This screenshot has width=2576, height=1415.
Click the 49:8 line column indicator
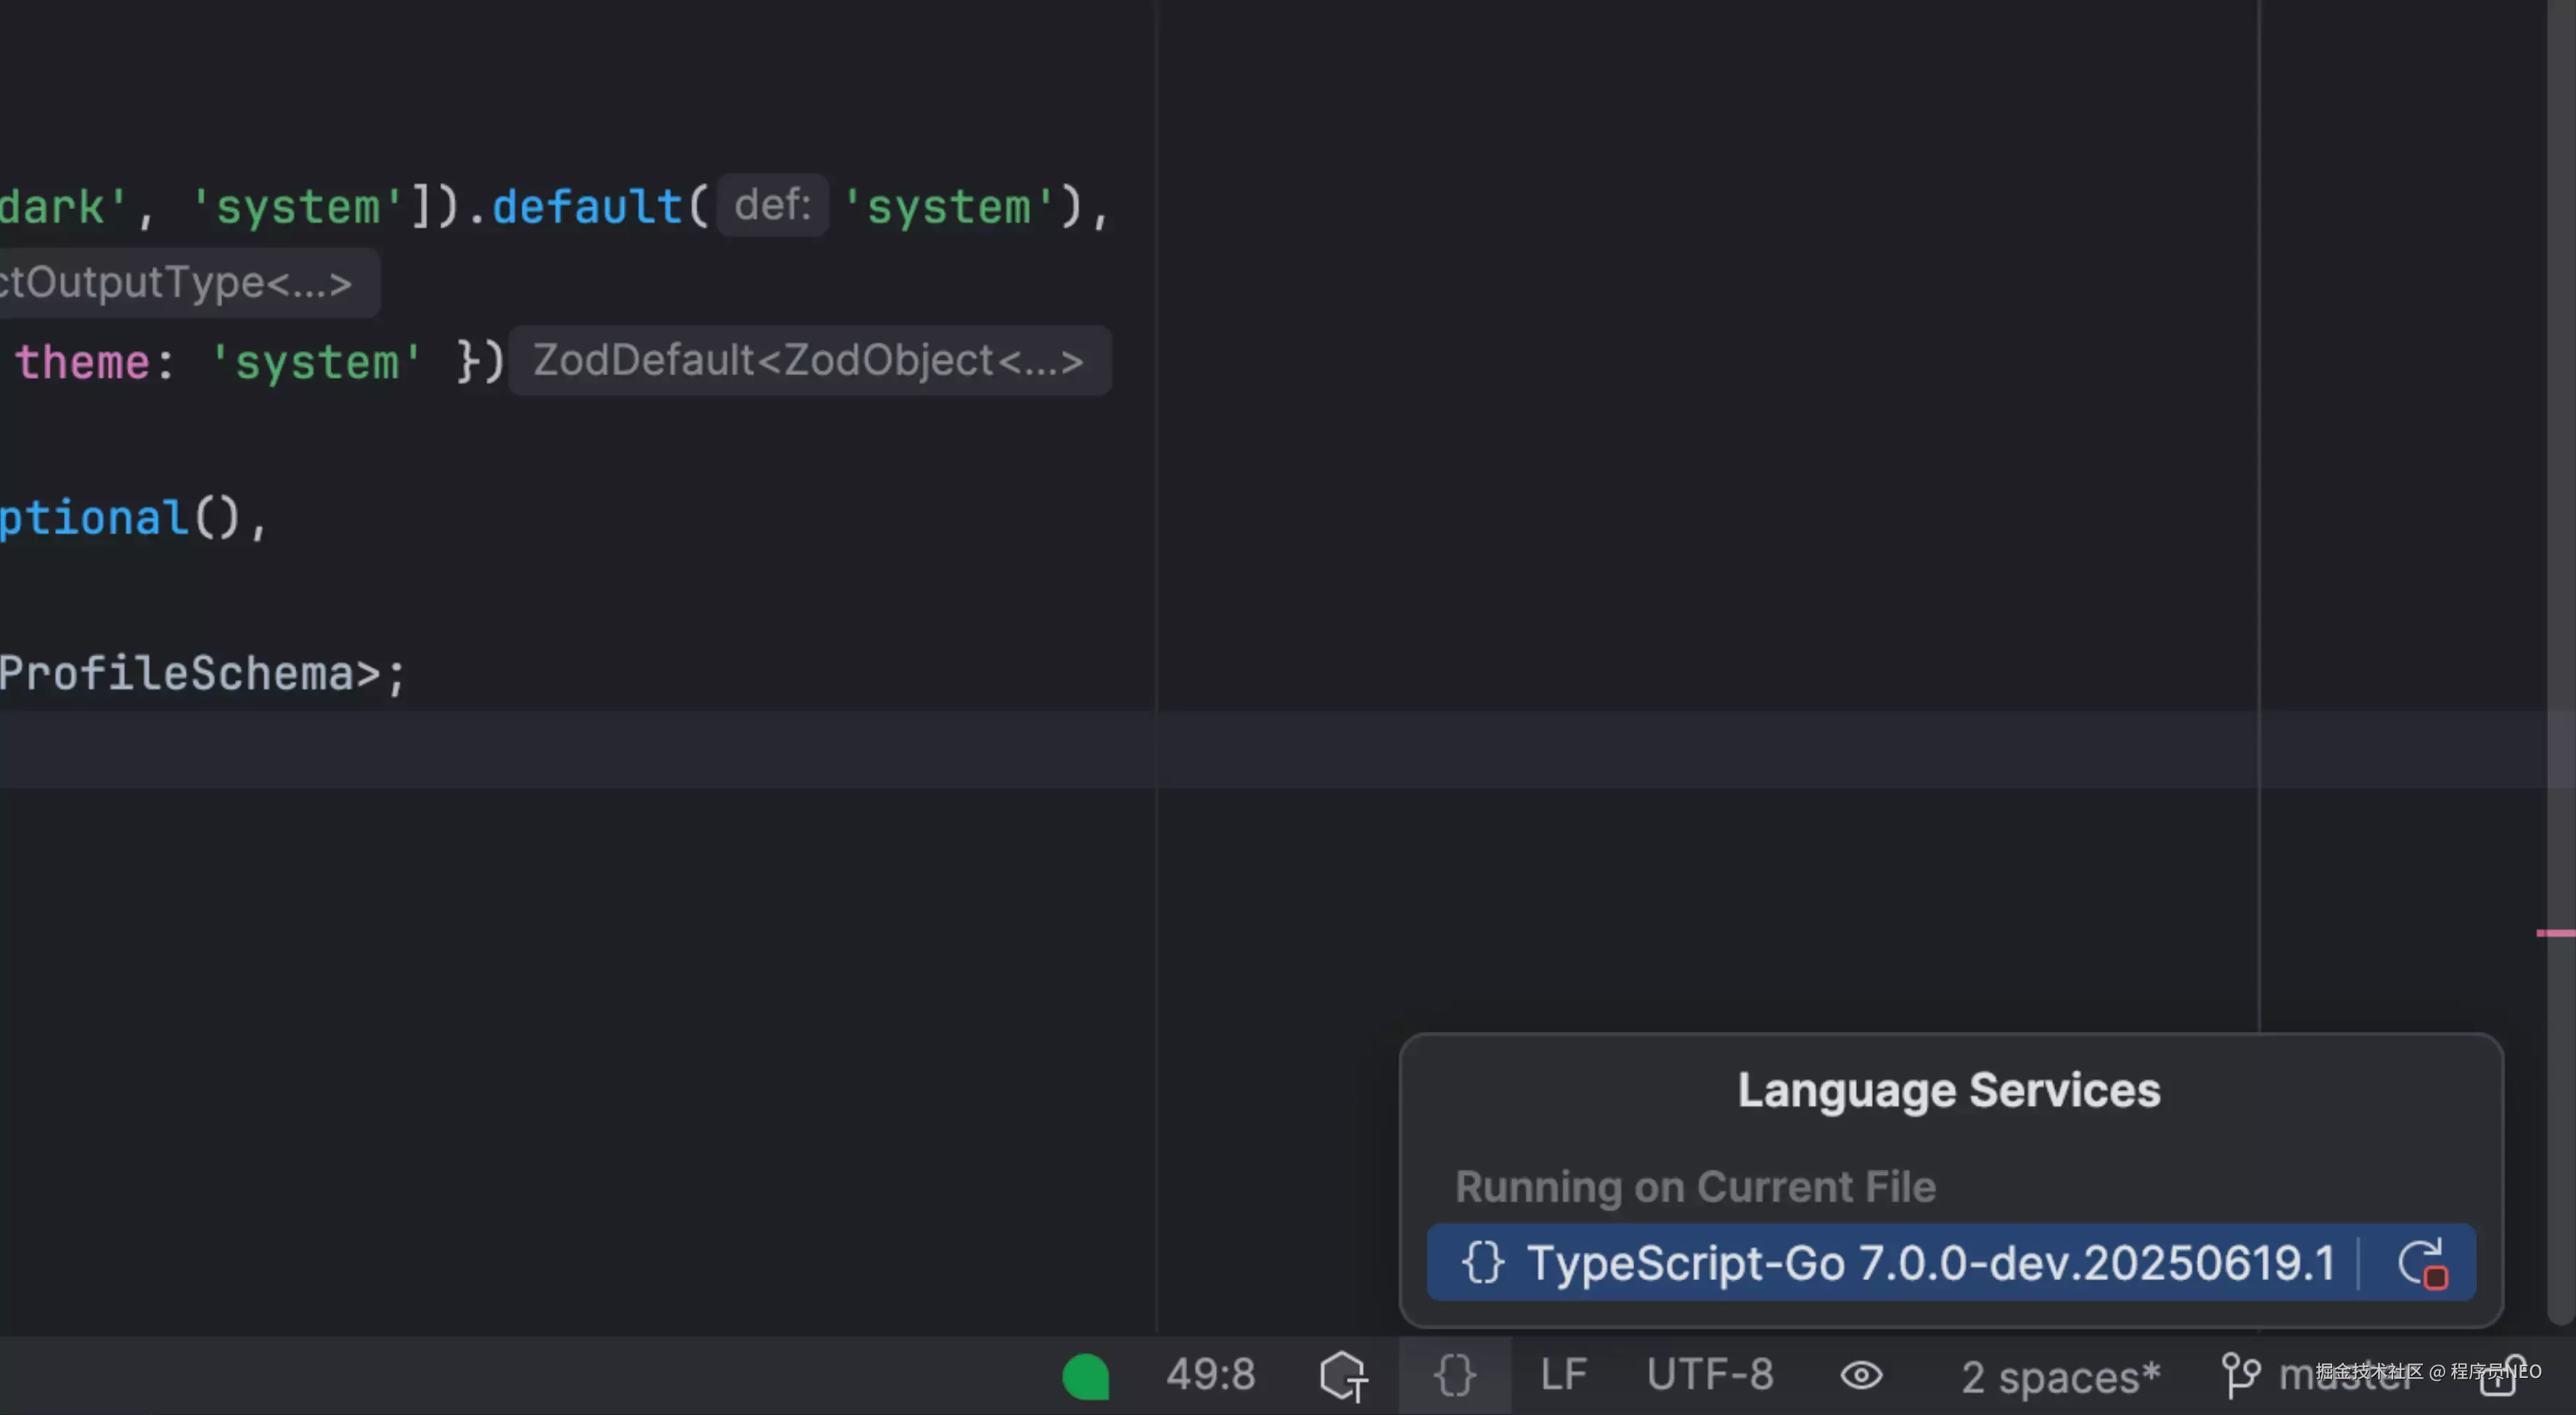[x=1210, y=1375]
